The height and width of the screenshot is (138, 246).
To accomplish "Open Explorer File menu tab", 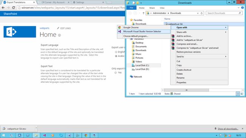I will [x=131, y=8].
